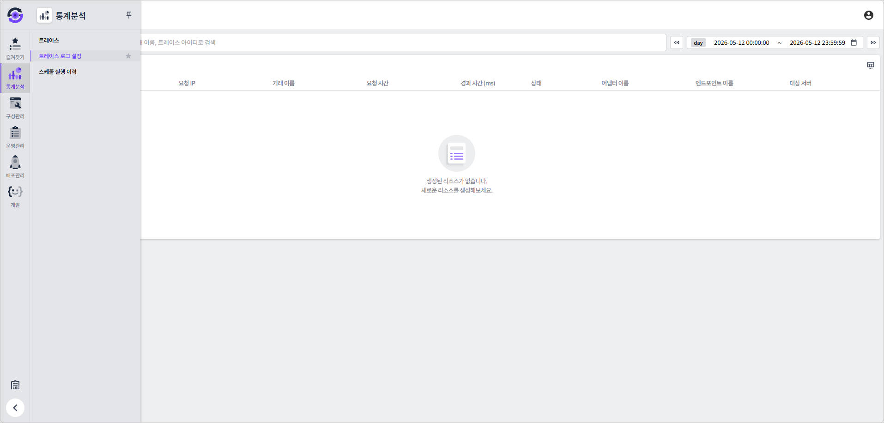Select the 트레이스 로그 설정 menu item

pyautogui.click(x=85, y=56)
